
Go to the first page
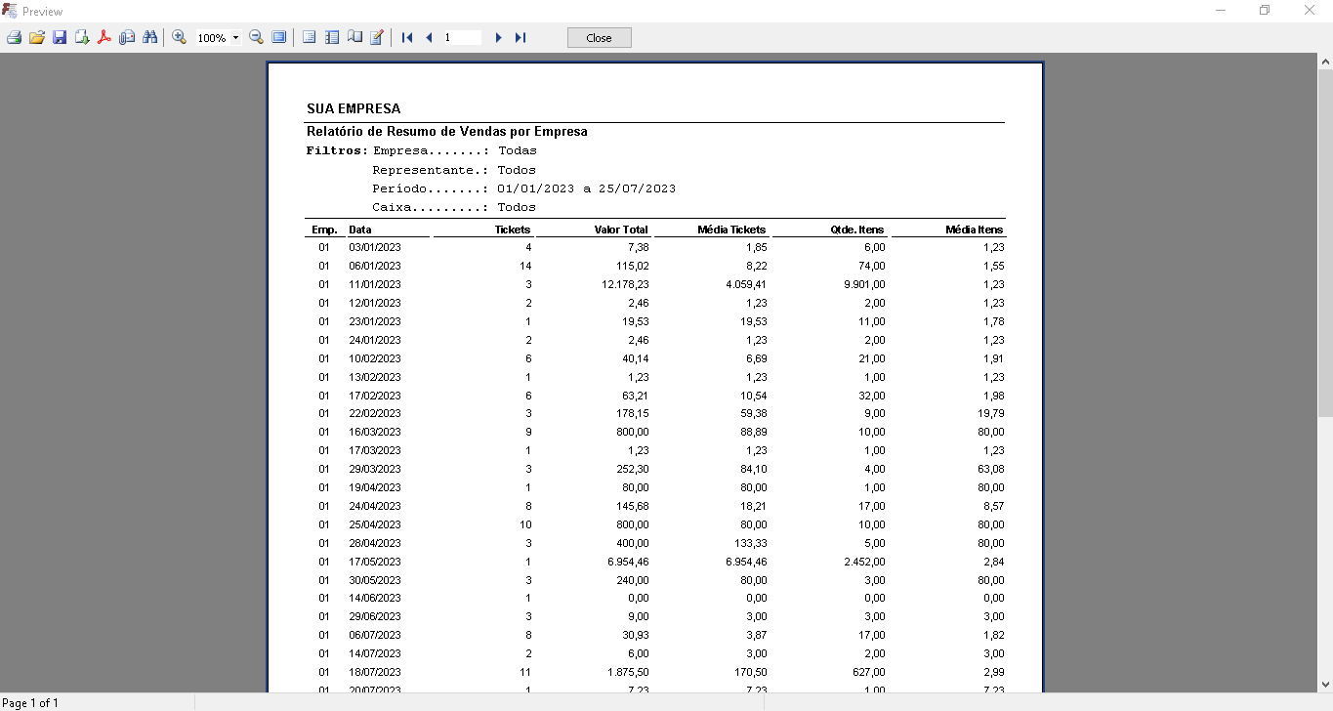tap(407, 38)
